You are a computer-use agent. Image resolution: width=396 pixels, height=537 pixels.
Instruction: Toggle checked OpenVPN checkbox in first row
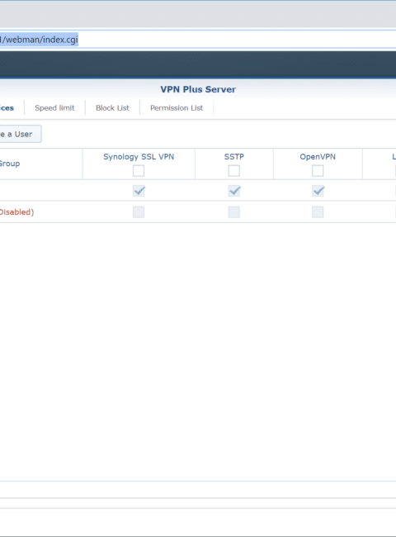pos(318,191)
